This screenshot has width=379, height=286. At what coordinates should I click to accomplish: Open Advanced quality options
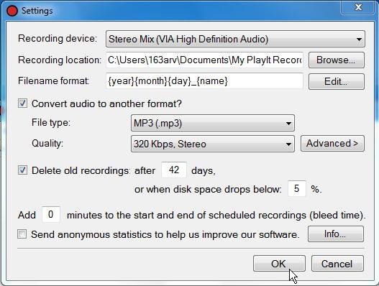coord(332,144)
